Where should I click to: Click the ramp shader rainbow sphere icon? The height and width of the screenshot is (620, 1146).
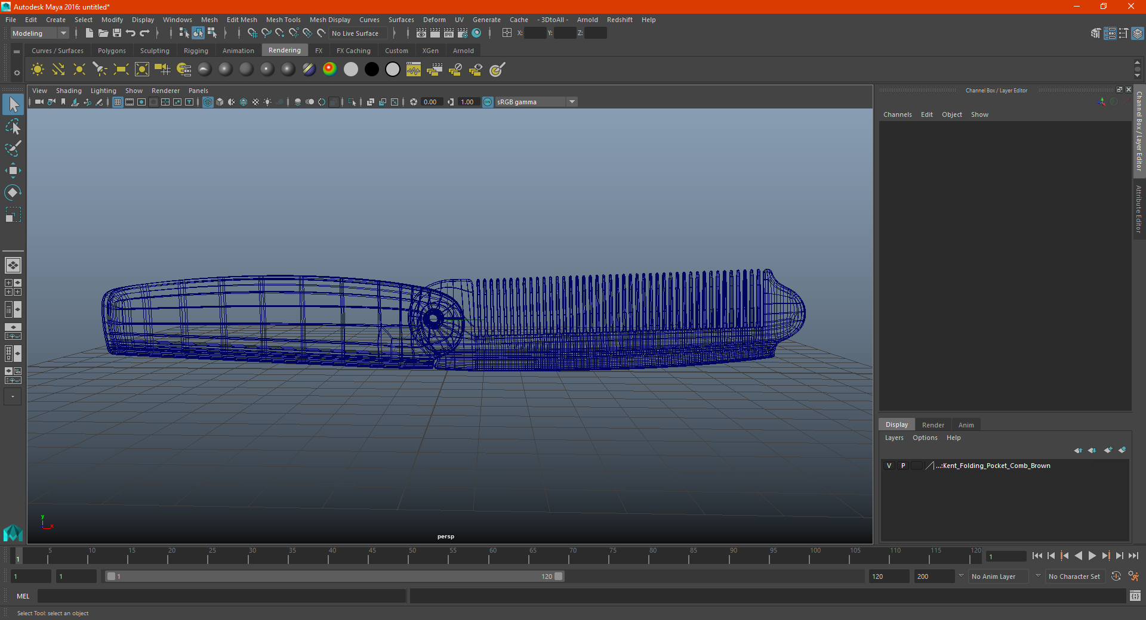(329, 70)
